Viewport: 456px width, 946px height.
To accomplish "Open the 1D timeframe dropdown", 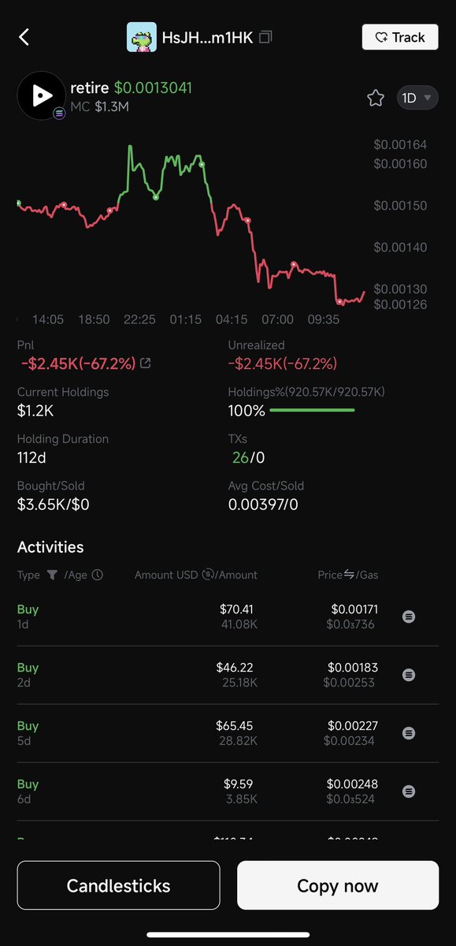I will pos(417,98).
